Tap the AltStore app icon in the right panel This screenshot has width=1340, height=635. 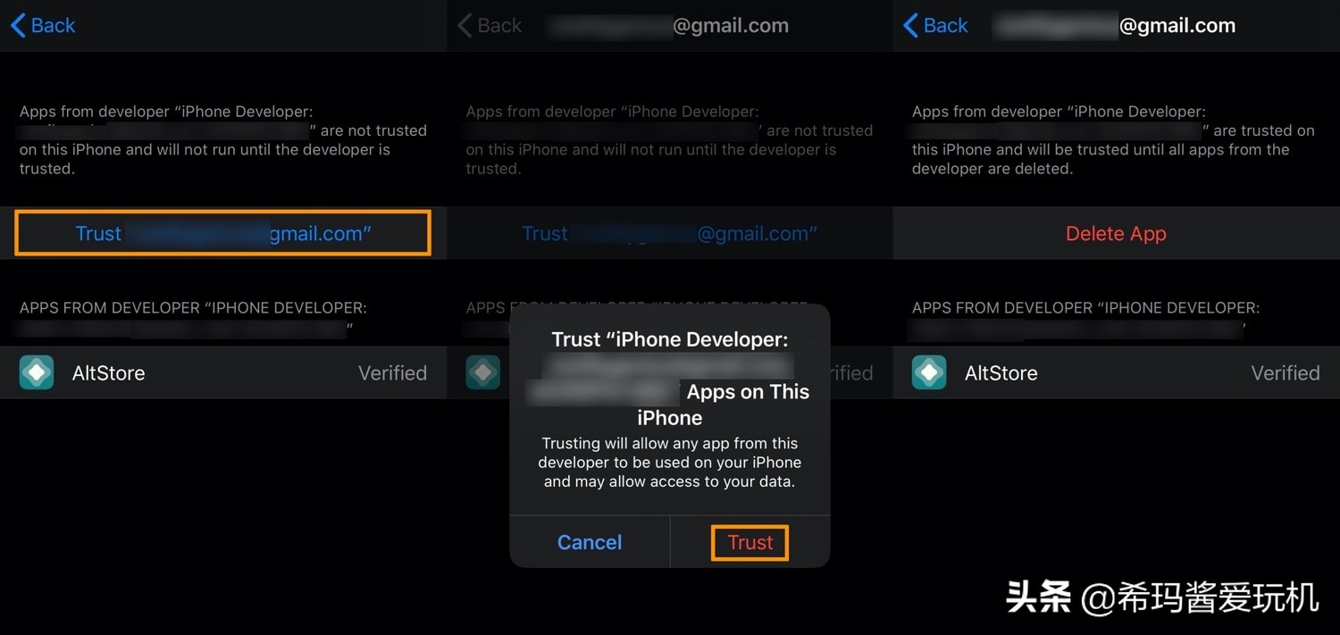[929, 372]
